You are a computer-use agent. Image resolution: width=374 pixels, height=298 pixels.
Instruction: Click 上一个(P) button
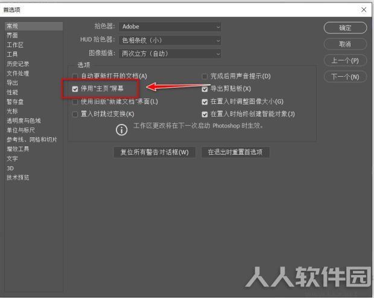point(345,60)
